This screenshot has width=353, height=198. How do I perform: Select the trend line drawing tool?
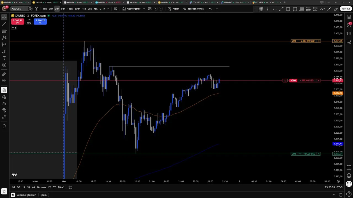pyautogui.click(x=4, y=24)
